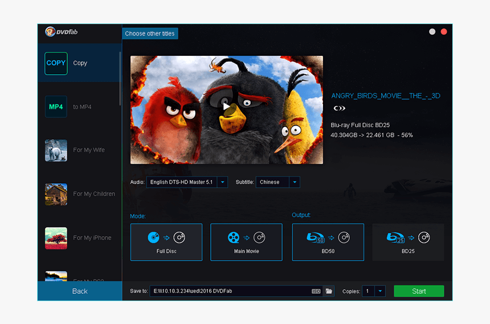
Task: Select the 'For My Wife' label
Action: coord(89,150)
